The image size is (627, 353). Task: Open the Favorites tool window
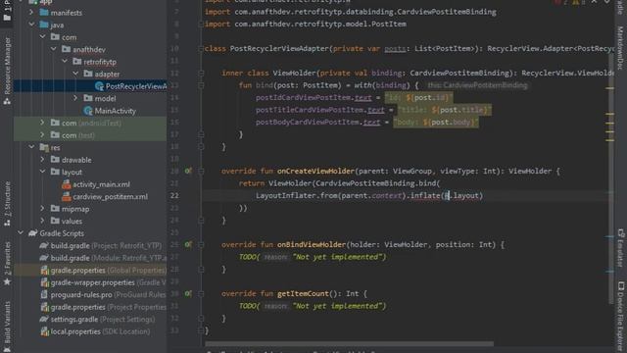coord(7,264)
